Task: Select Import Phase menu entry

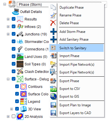Action: point(77,56)
